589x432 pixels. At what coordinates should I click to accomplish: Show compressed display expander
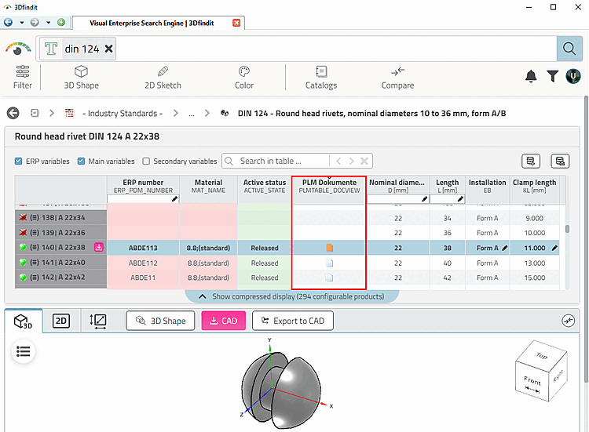292,296
